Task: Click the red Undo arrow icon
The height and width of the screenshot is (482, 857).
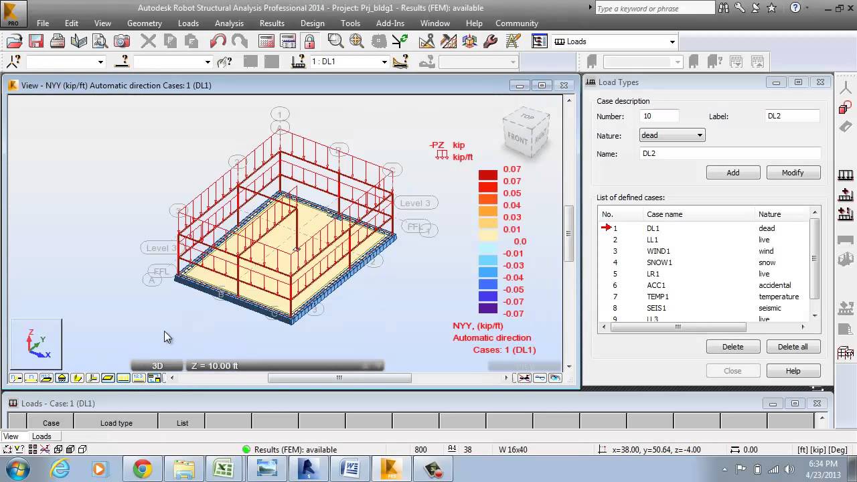Action: tap(218, 42)
